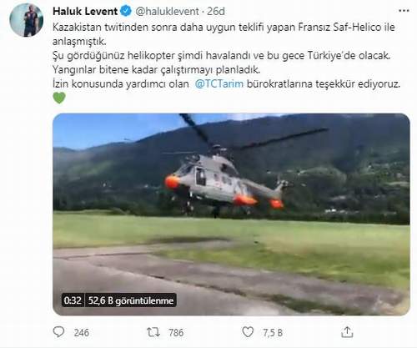Click the retweet arrows icon
This screenshot has width=417, height=348.
[153, 332]
